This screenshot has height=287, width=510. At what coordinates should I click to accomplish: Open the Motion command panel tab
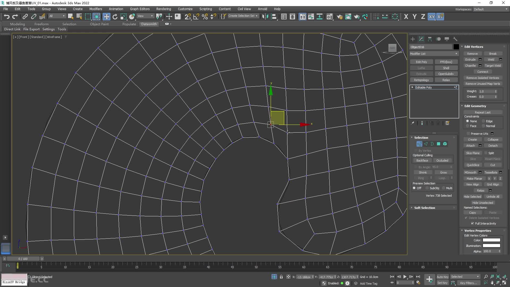438,39
